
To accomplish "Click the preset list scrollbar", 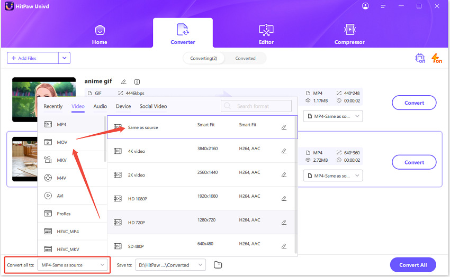I will 295,185.
